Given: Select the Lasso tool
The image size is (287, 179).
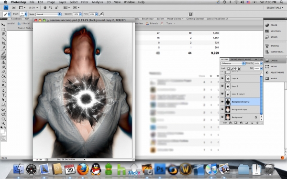Looking at the screenshot, I should click(3, 34).
